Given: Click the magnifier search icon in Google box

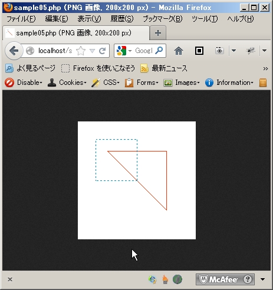Looking at the screenshot, I should (x=159, y=51).
